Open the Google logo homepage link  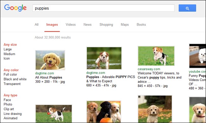16,8
